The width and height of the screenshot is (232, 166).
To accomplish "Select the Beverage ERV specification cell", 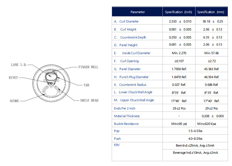I will coord(195,153).
